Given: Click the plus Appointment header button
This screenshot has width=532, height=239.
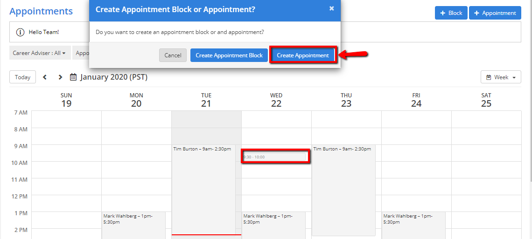Looking at the screenshot, I should point(495,13).
